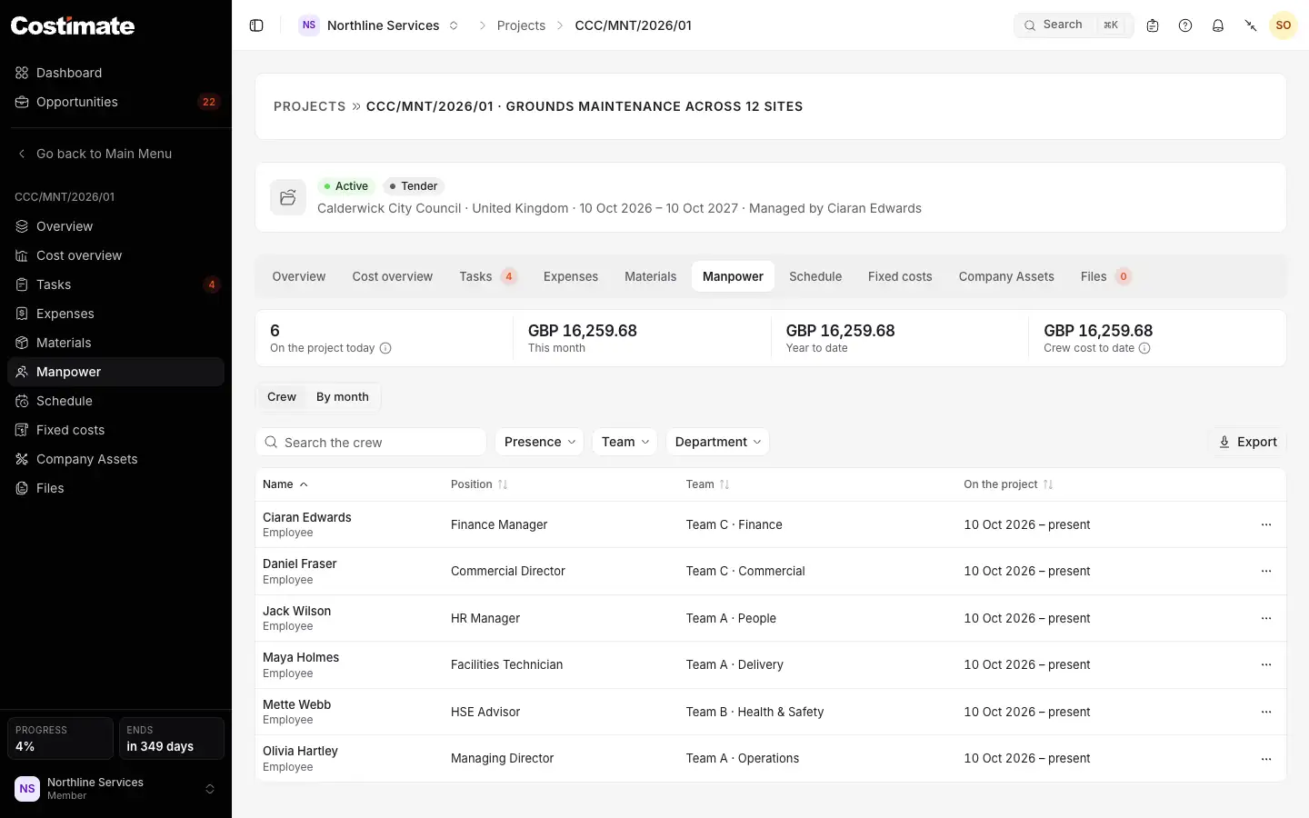Expand the Northline Services Member account menu
The image size is (1309, 818).
[x=115, y=789]
